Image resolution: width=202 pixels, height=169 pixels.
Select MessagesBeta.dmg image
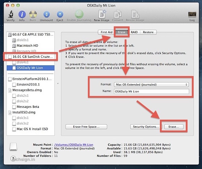click(x=31, y=90)
